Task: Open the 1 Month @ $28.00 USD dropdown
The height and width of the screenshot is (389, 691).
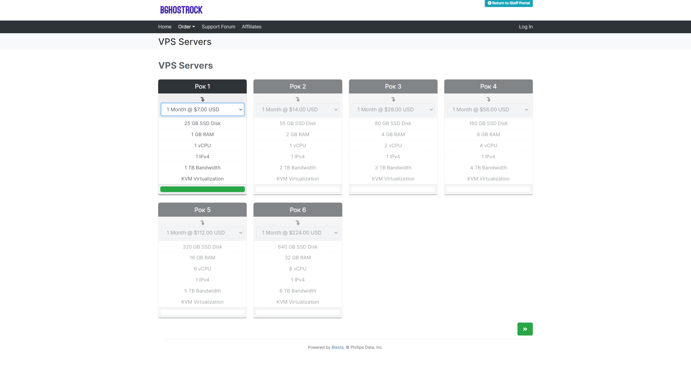Action: point(393,109)
